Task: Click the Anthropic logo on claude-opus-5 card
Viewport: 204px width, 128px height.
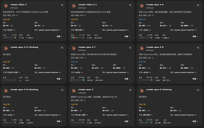Action: click(x=74, y=91)
